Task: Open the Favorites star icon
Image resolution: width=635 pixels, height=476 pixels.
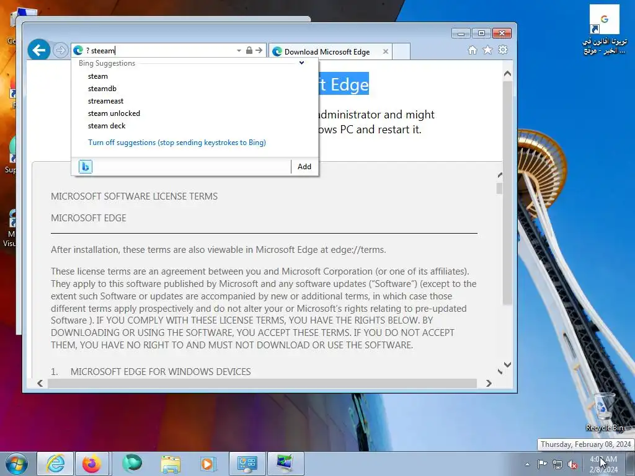Action: click(487, 50)
